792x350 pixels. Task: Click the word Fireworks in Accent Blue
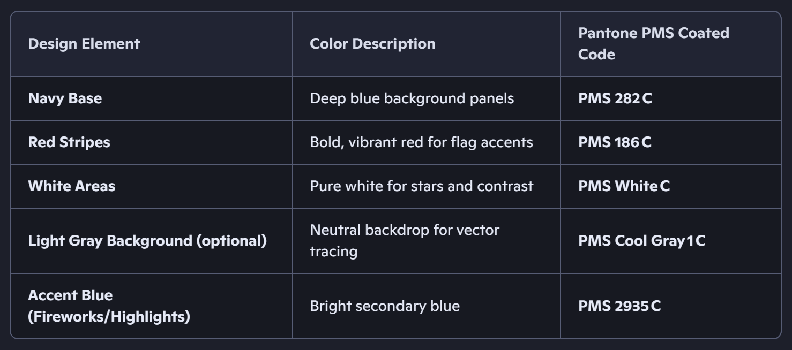click(x=65, y=317)
